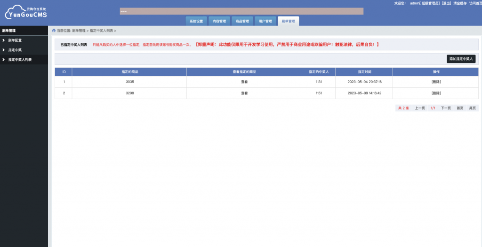This screenshot has width=482, height=247.
Task: Go to the 商品管理 tab
Action: pyautogui.click(x=242, y=21)
